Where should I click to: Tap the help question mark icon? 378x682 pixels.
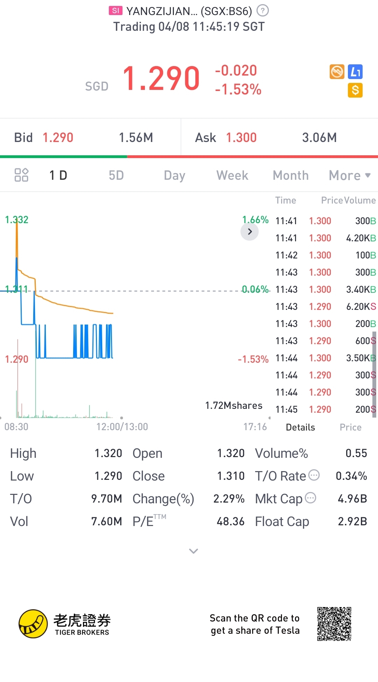[x=262, y=11]
